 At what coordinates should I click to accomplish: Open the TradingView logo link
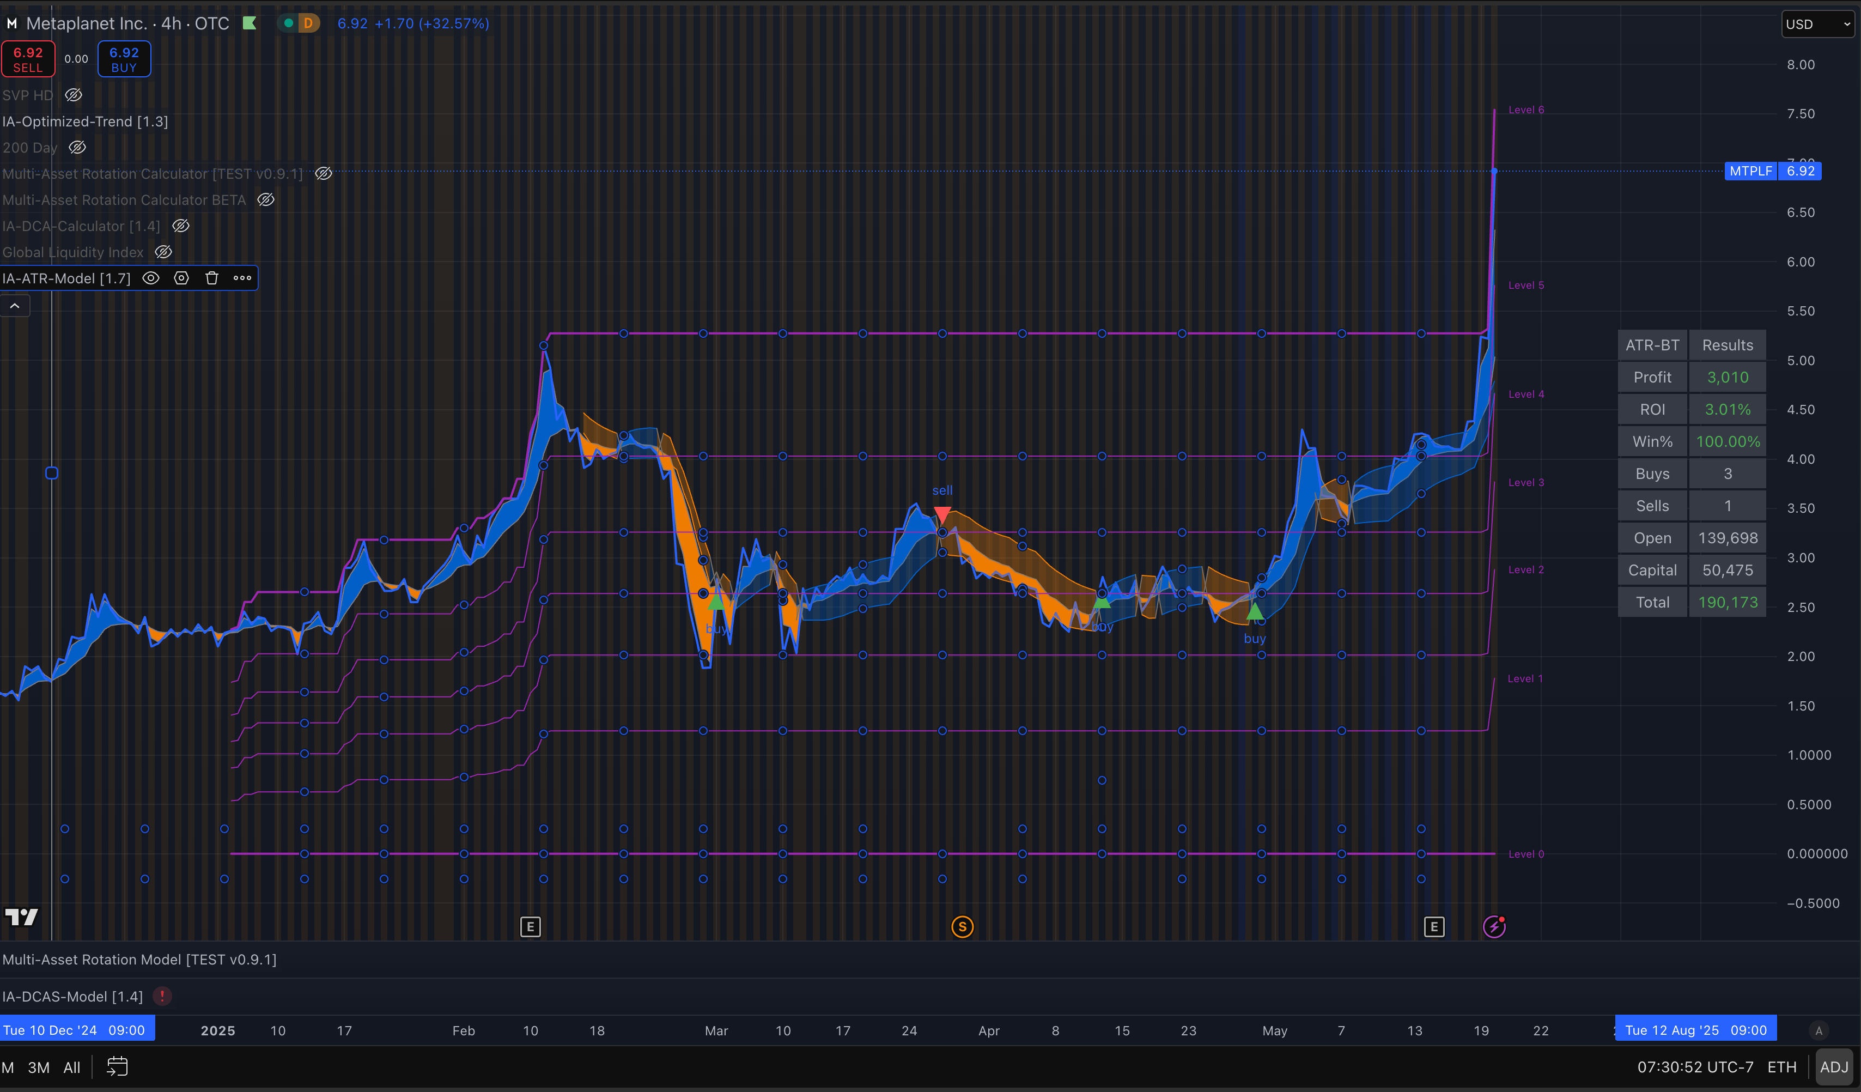pos(21,917)
